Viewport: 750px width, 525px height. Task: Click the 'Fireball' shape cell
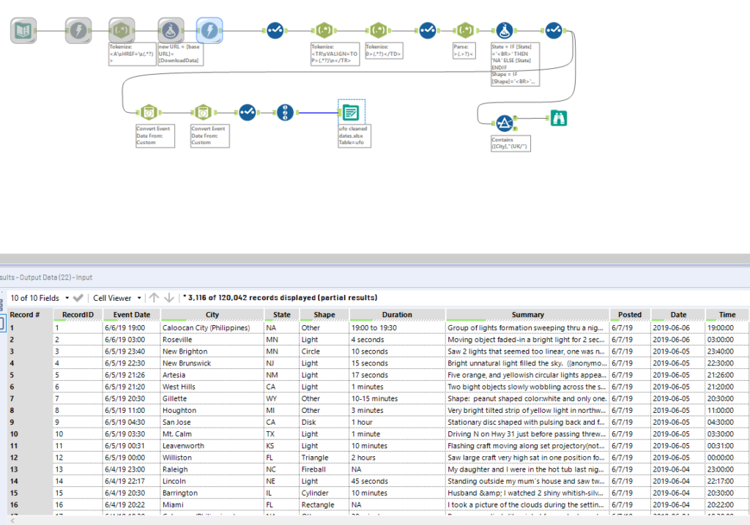[324, 469]
